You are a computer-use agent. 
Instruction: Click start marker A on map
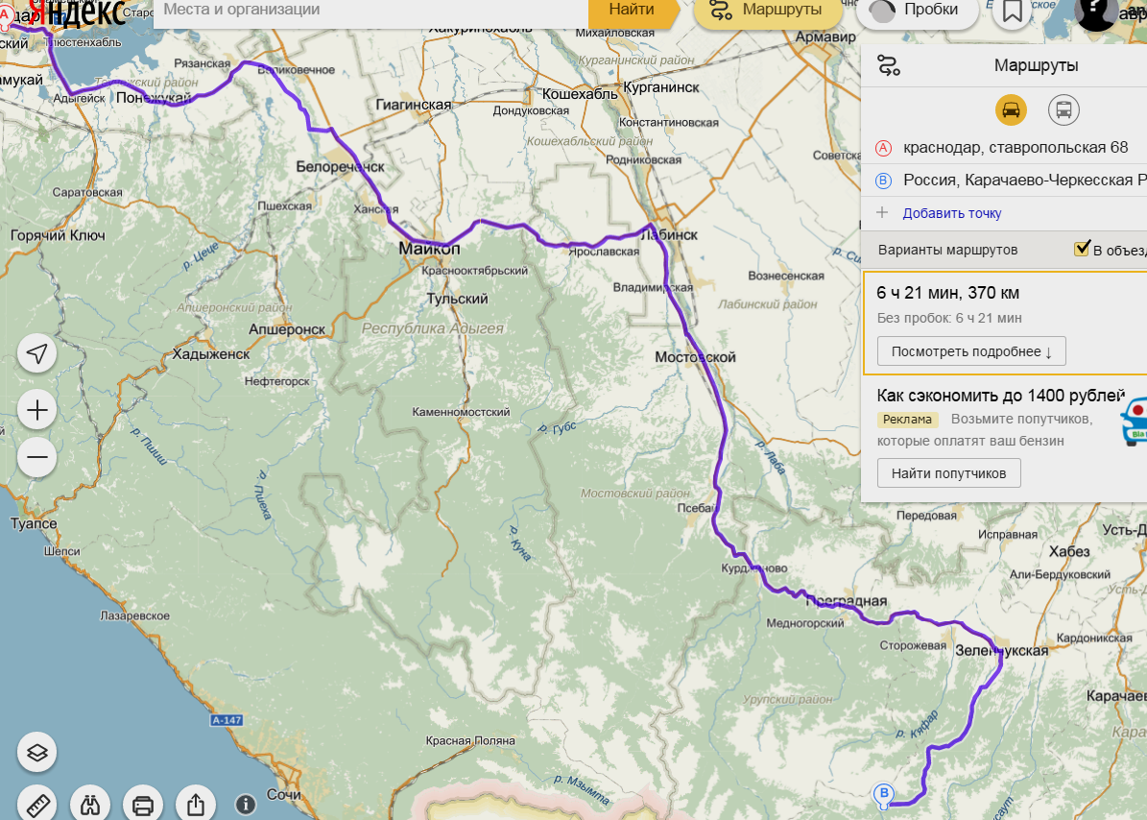click(5, 16)
